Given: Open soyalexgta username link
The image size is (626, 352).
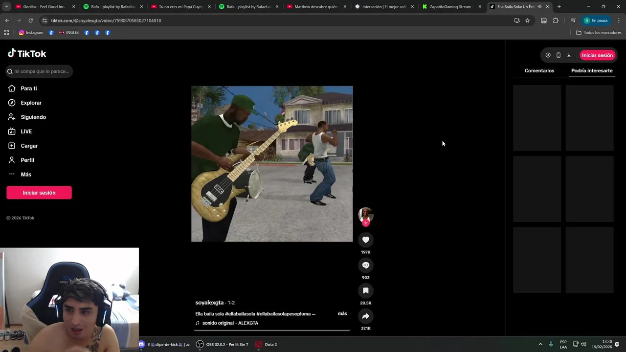Looking at the screenshot, I should tap(209, 303).
